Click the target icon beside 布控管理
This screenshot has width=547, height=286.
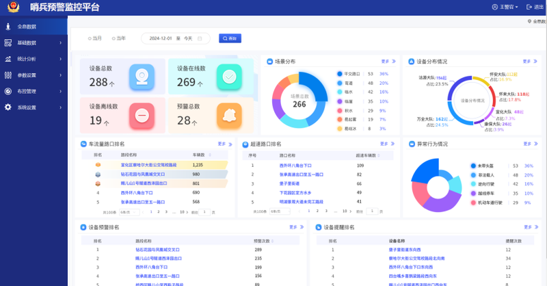click(x=8, y=91)
